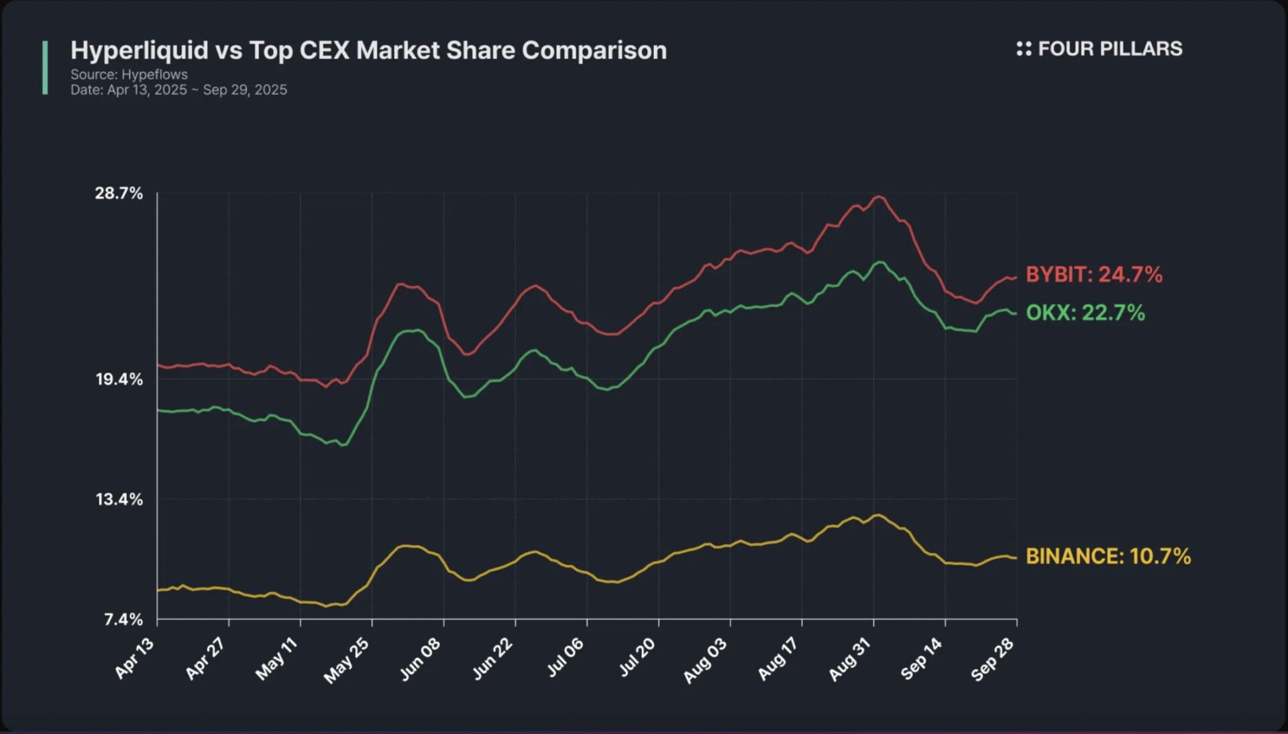This screenshot has width=1288, height=734.
Task: Select the BYBIT: 24.7% series label
Action: [1093, 274]
